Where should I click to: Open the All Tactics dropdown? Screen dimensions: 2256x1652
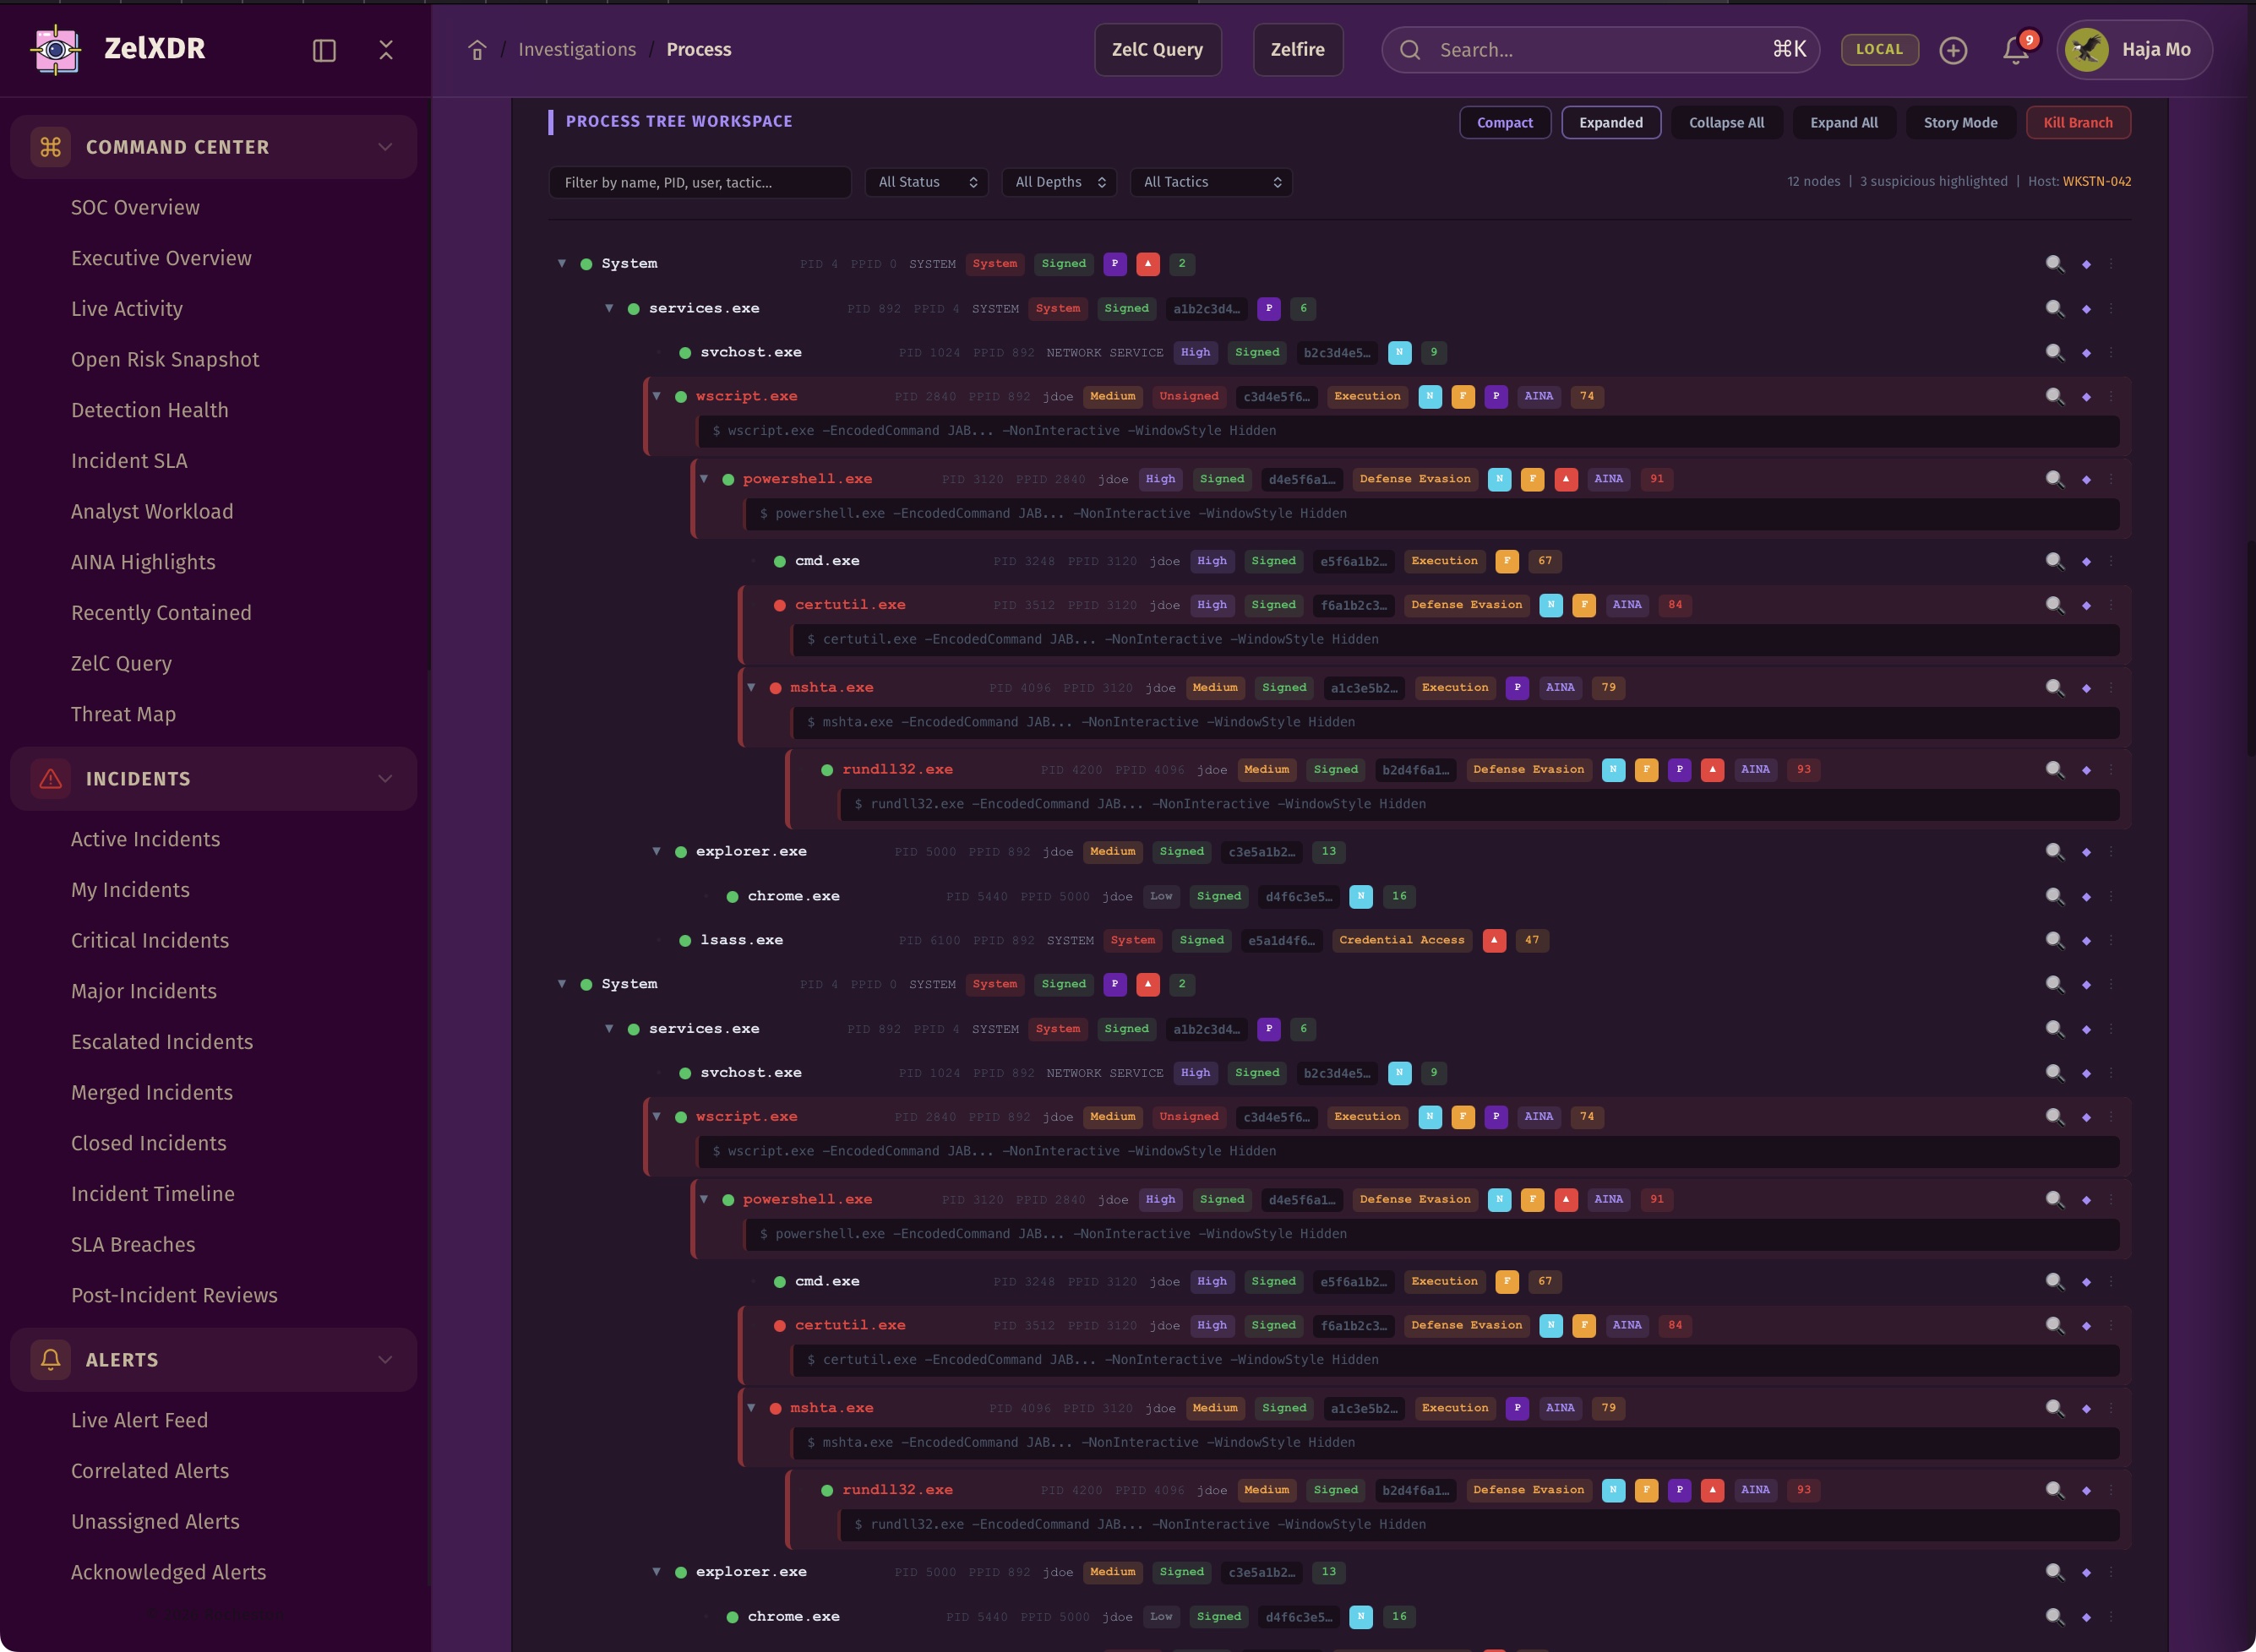pos(1211,182)
